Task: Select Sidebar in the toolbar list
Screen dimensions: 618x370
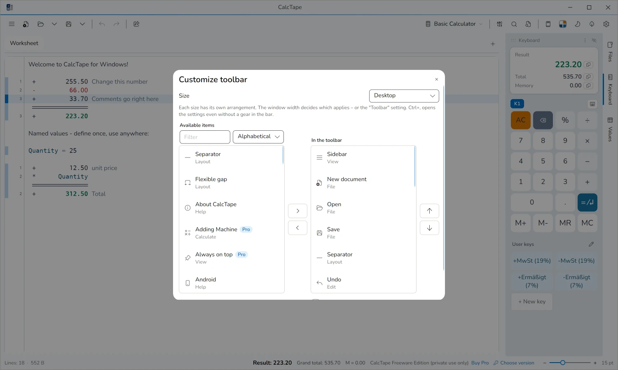Action: pyautogui.click(x=363, y=157)
